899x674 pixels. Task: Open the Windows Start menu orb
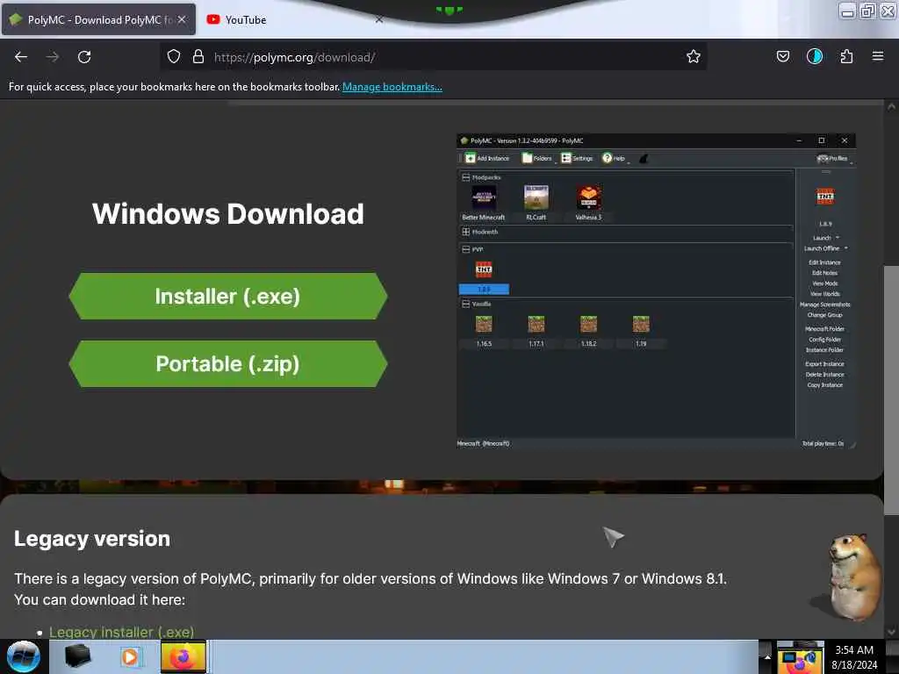click(23, 656)
